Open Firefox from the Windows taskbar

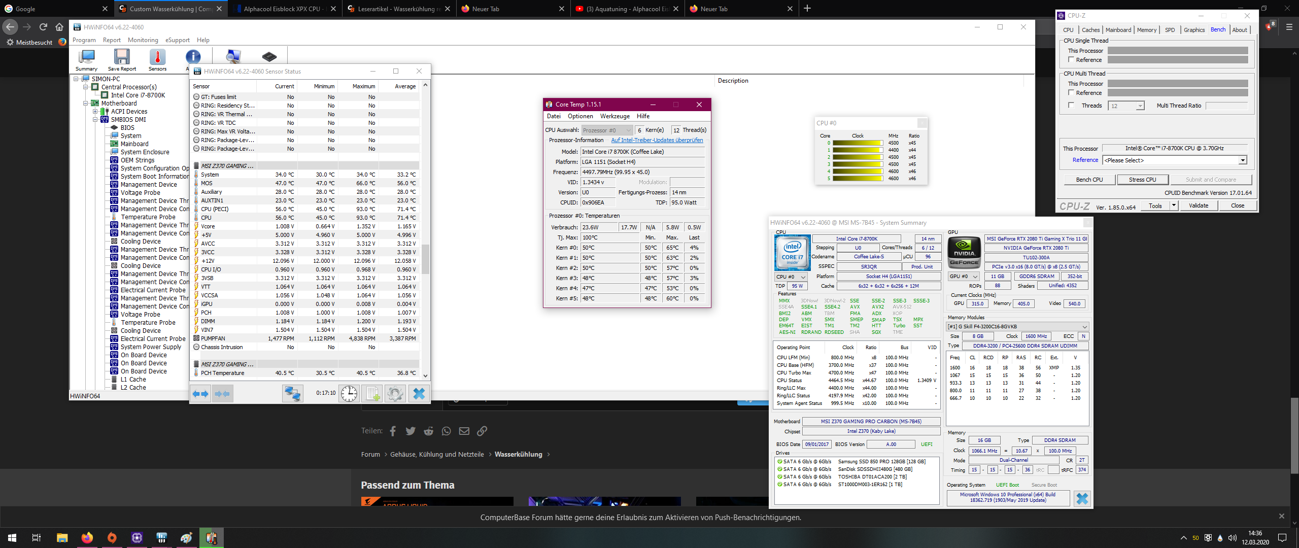(x=87, y=538)
